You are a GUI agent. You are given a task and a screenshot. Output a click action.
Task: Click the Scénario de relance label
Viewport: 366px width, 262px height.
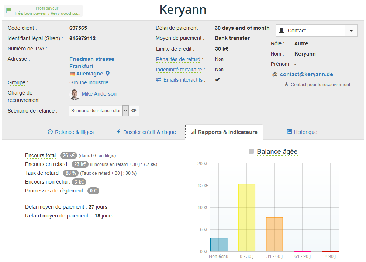coord(31,111)
